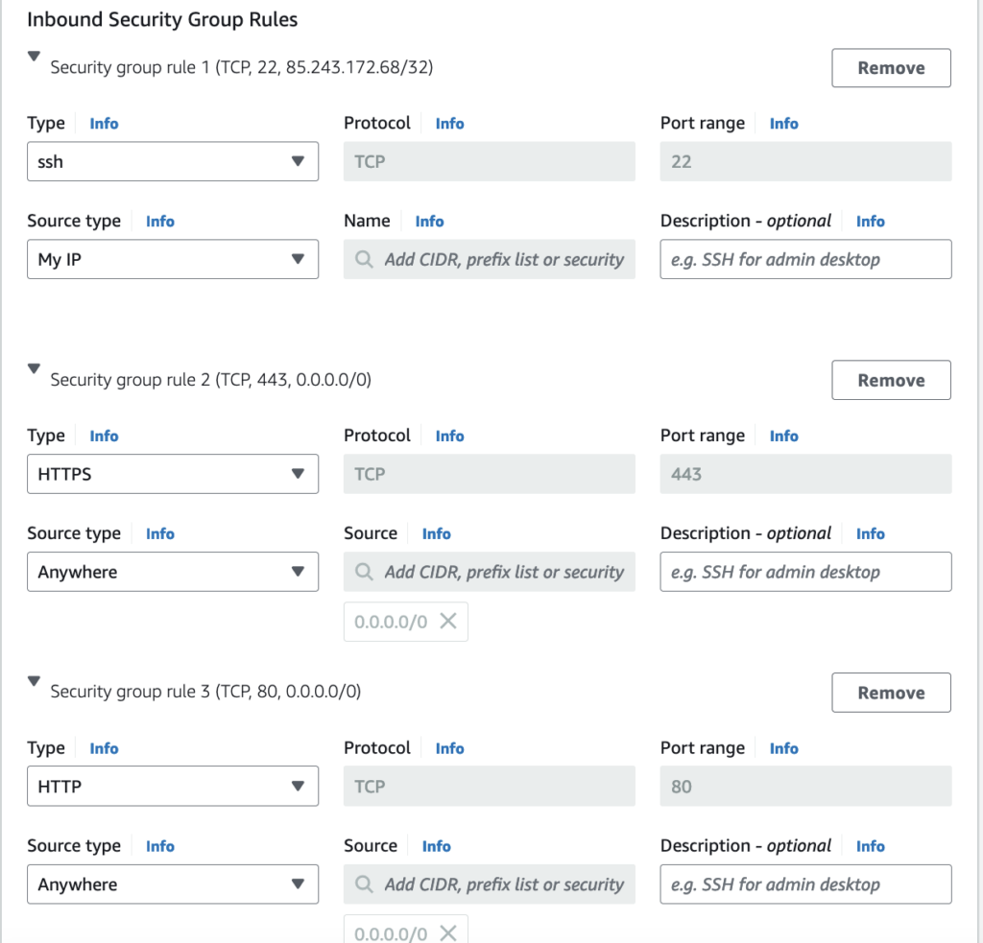Open the HTTPS Type dropdown
Image resolution: width=983 pixels, height=943 pixels.
pos(173,474)
